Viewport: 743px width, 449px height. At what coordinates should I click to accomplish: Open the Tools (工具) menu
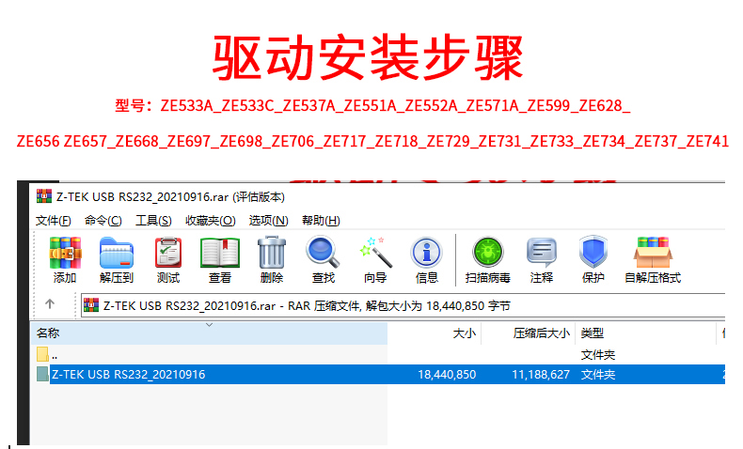pos(153,221)
